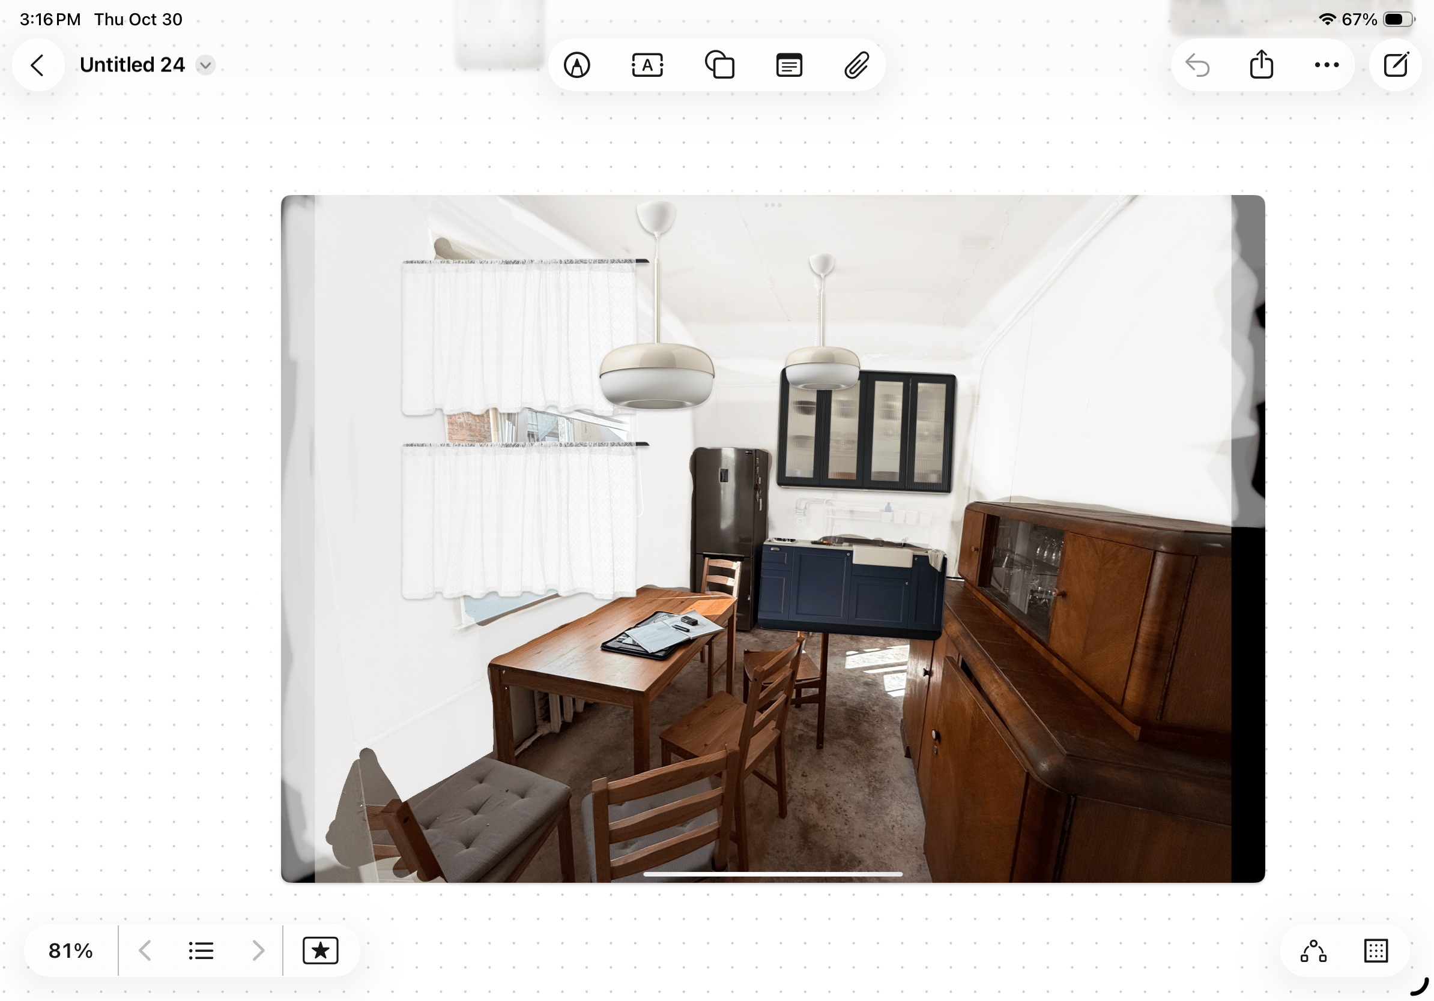Share the board
The width and height of the screenshot is (1434, 1001).
(x=1261, y=65)
